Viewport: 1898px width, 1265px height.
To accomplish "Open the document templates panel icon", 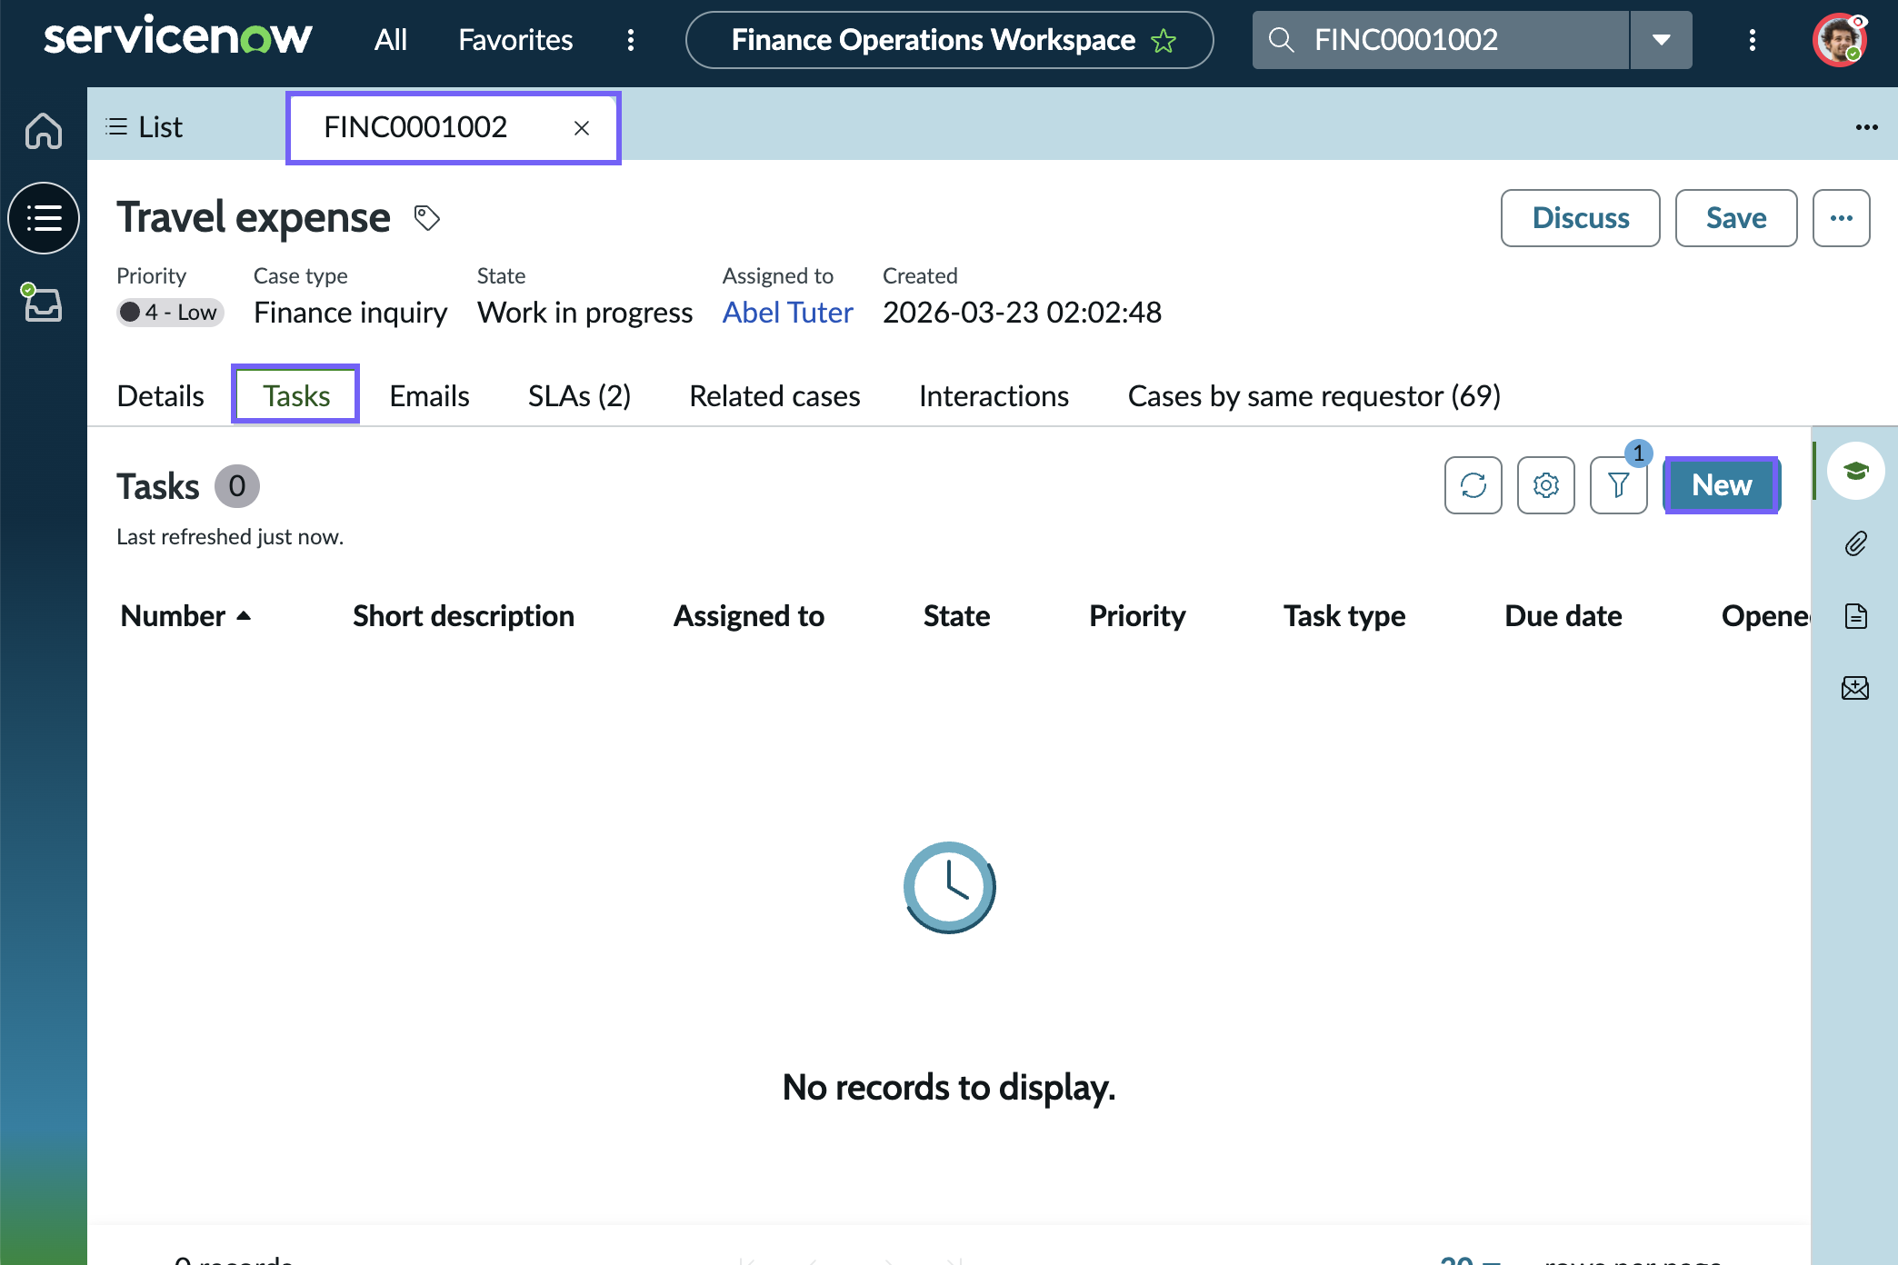I will click(1855, 616).
